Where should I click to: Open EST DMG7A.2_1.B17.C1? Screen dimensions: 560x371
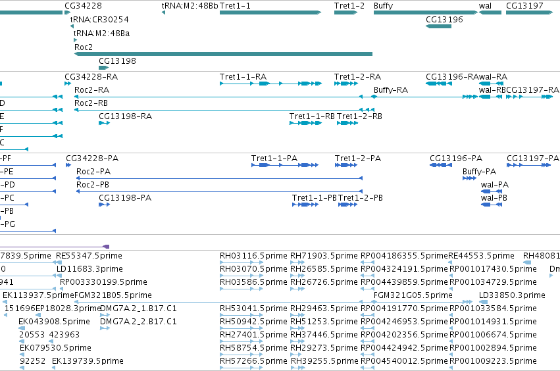139,309
